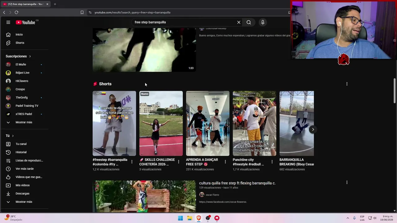Show next shorts with the arrow
Viewport: 397px width, 223px height.
[x=313, y=129]
